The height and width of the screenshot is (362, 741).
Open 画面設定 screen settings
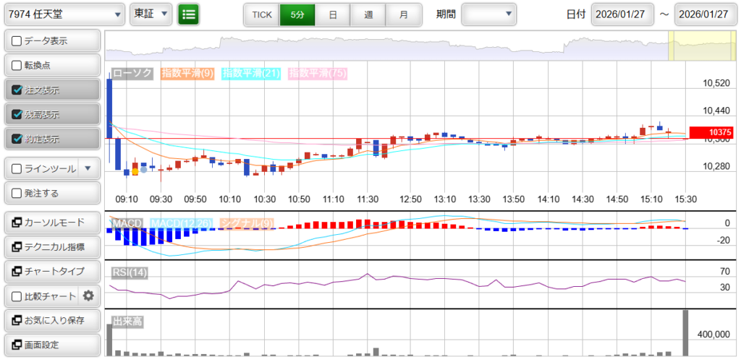pyautogui.click(x=51, y=345)
